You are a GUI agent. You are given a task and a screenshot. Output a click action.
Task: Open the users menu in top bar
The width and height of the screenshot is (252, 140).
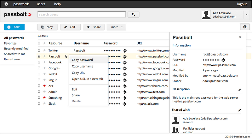click(41, 4)
